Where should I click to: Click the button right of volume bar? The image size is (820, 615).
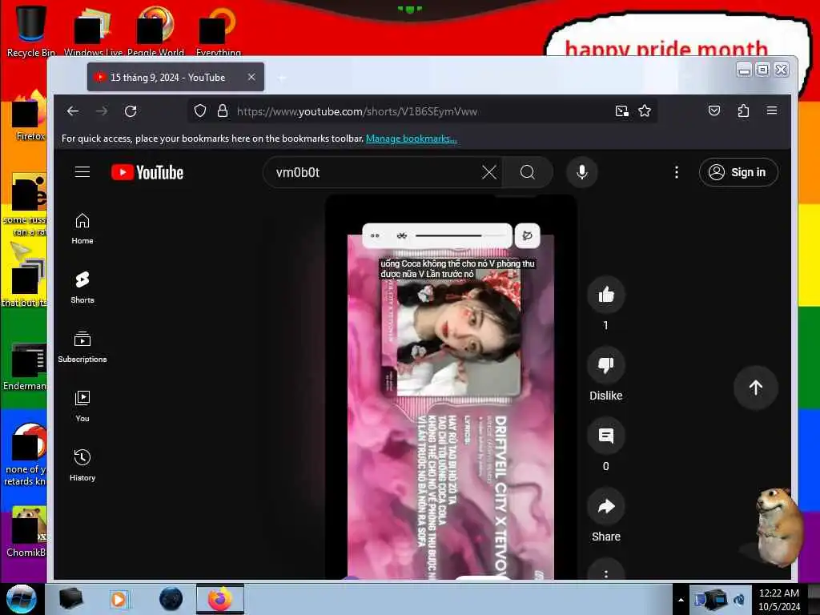tap(527, 235)
